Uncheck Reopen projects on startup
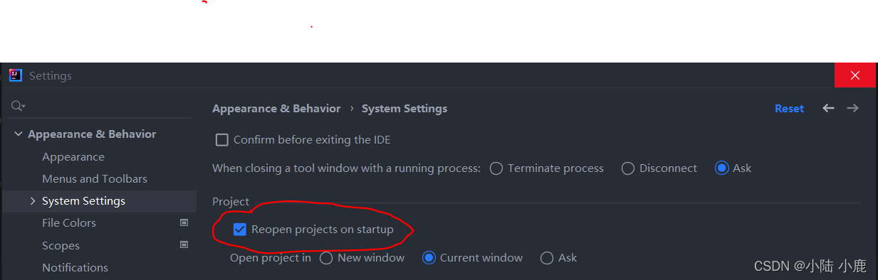Viewport: 878px width, 280px height. pyautogui.click(x=240, y=230)
